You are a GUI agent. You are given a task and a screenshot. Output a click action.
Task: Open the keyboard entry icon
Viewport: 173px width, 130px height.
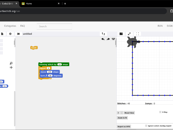tap(113, 39)
